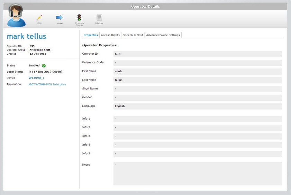Screen dimensions: 291x195
Task: Click the Language field showing English
Action: [x=198, y=106]
